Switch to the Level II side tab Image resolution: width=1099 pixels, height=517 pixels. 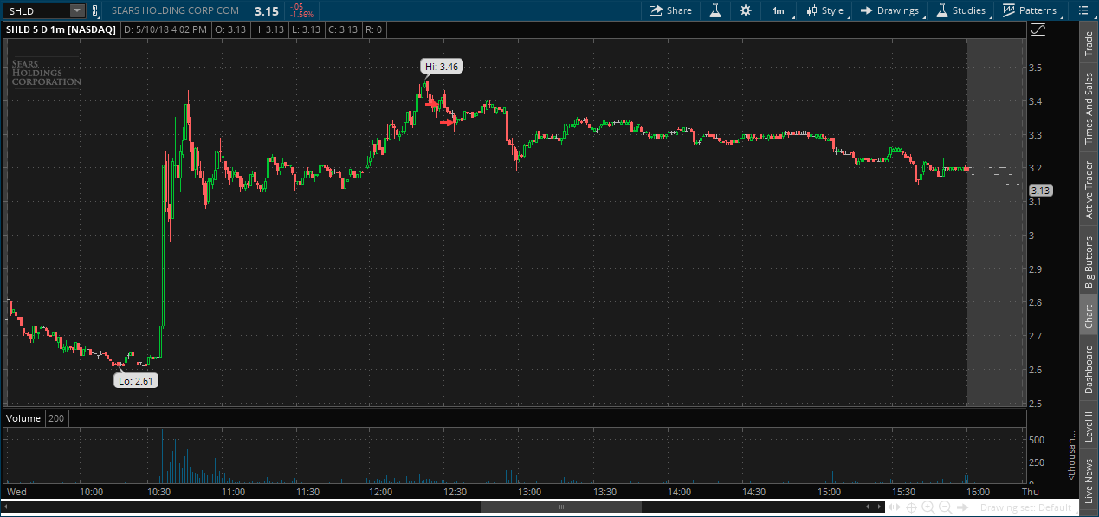1089,425
